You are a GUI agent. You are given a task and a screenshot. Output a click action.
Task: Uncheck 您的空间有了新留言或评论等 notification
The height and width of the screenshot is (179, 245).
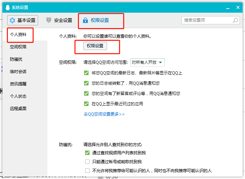point(86,93)
